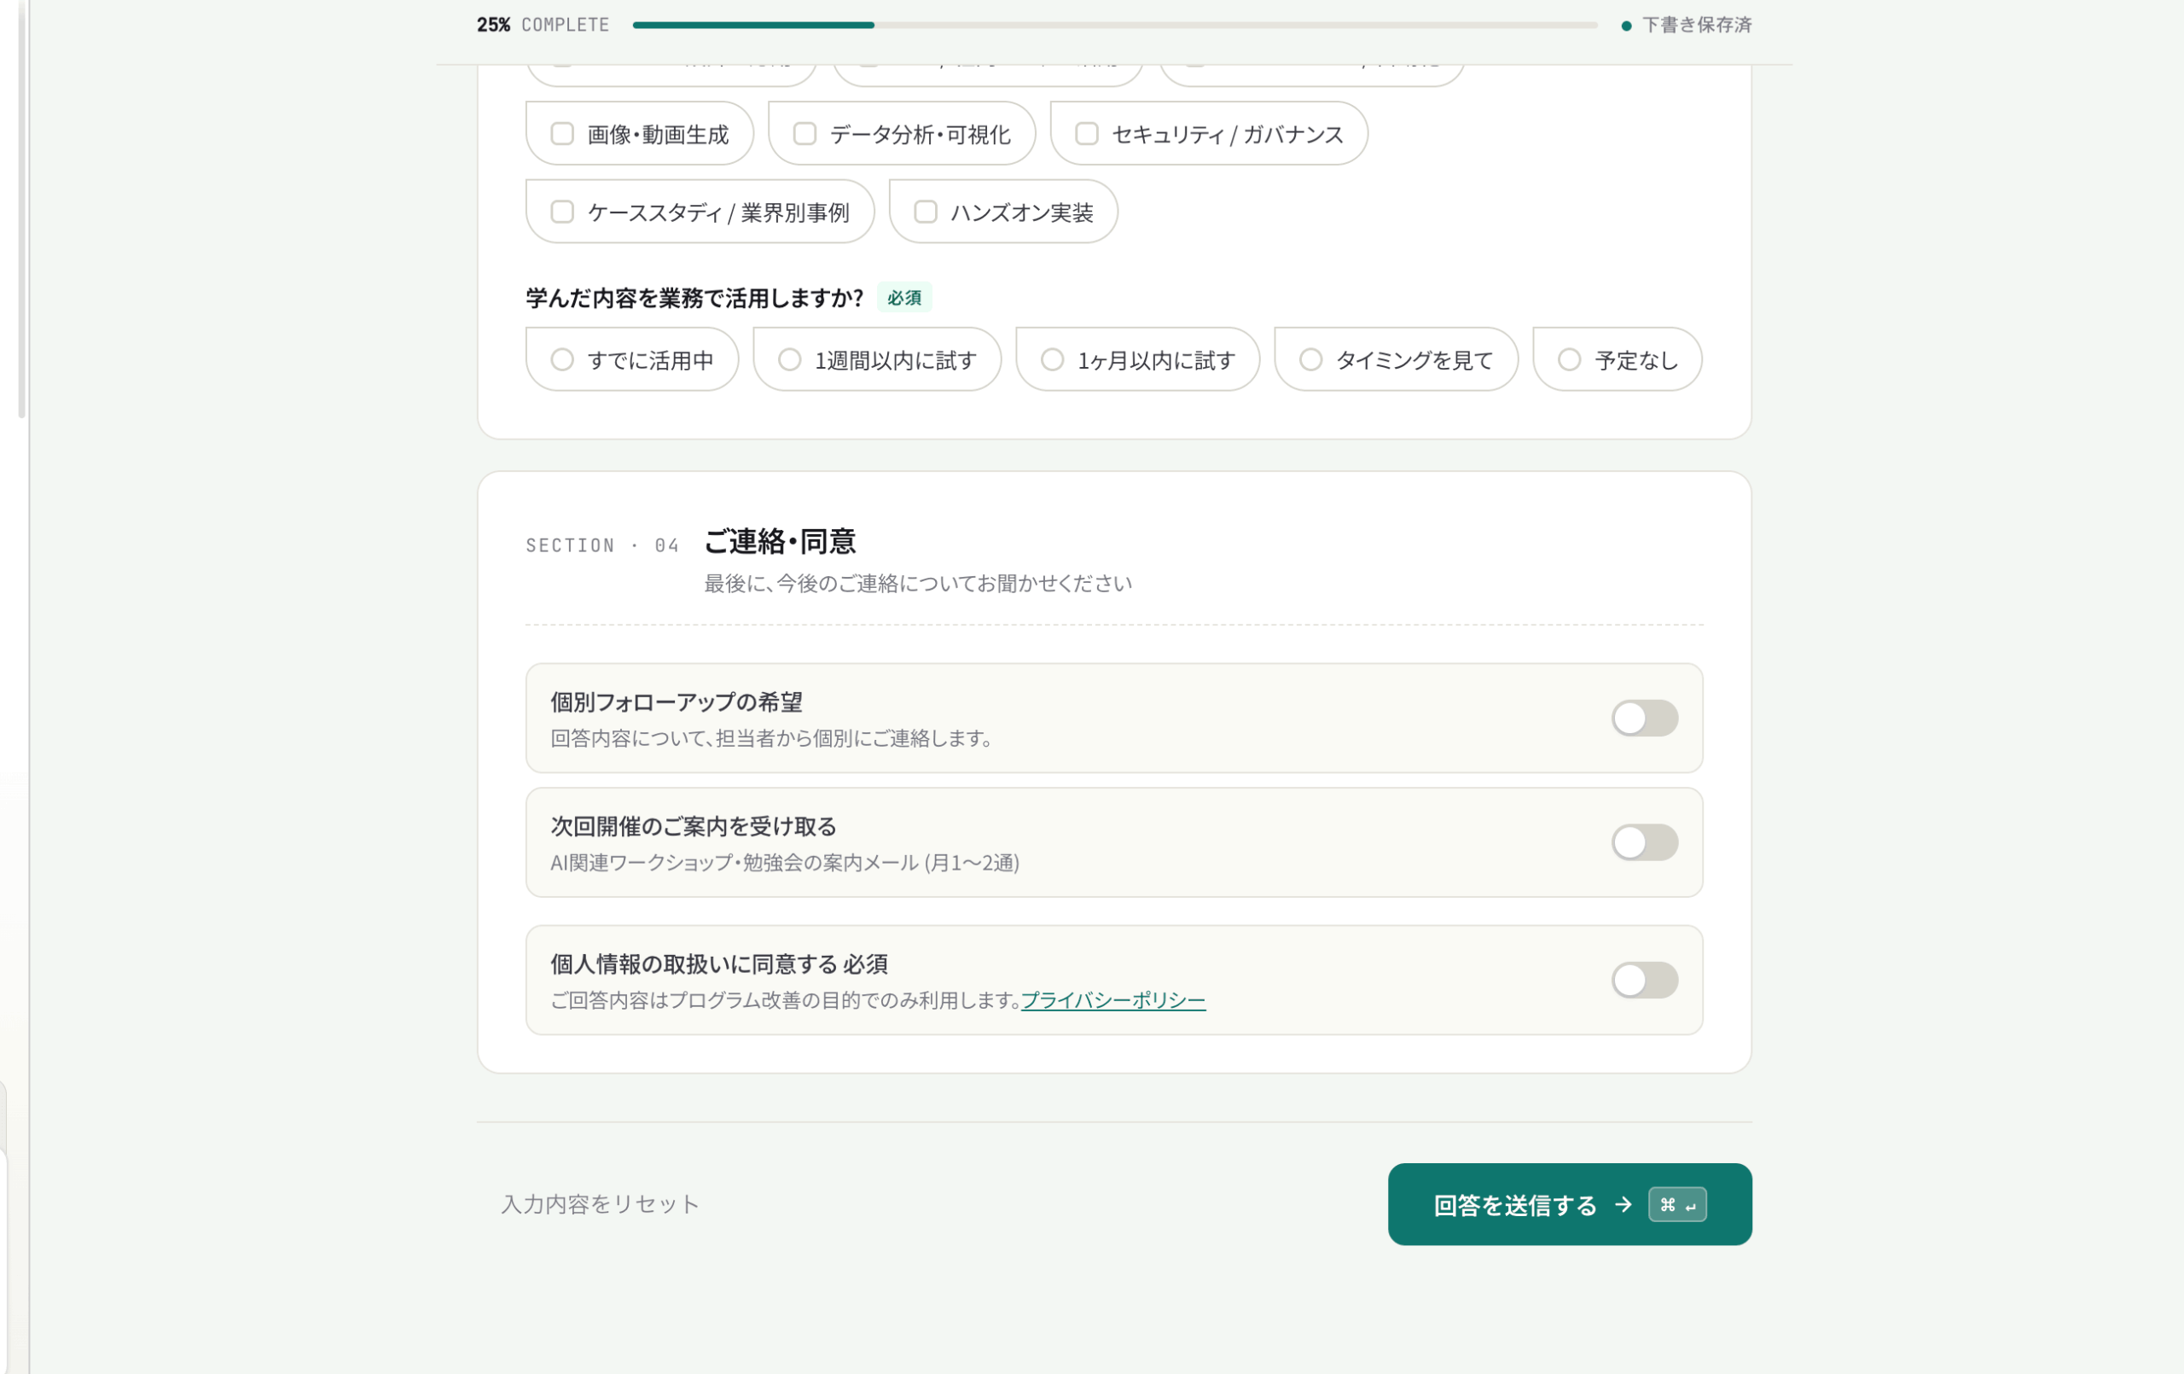The height and width of the screenshot is (1374, 2184).
Task: Toggle 個人情報の取扱いに同意する switch
Action: 1644,981
